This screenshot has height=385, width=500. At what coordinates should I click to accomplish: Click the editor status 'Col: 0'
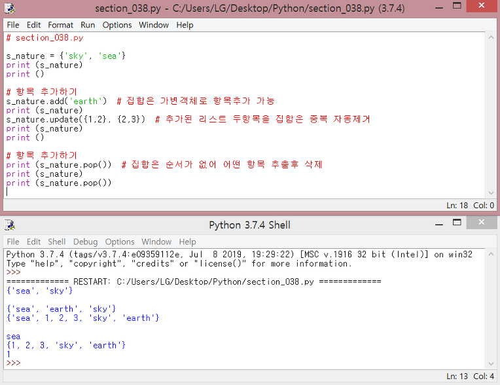tap(484, 206)
